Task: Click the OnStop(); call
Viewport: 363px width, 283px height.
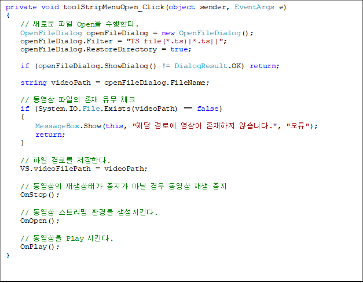Action: (40, 195)
